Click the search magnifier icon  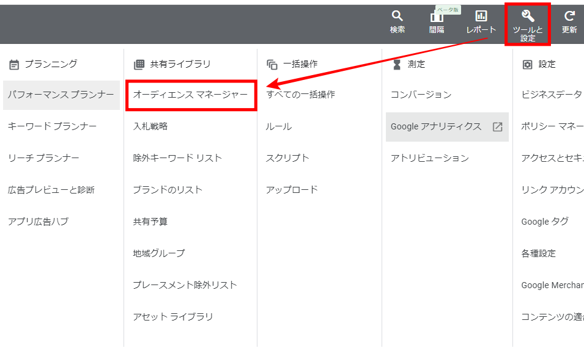[397, 16]
